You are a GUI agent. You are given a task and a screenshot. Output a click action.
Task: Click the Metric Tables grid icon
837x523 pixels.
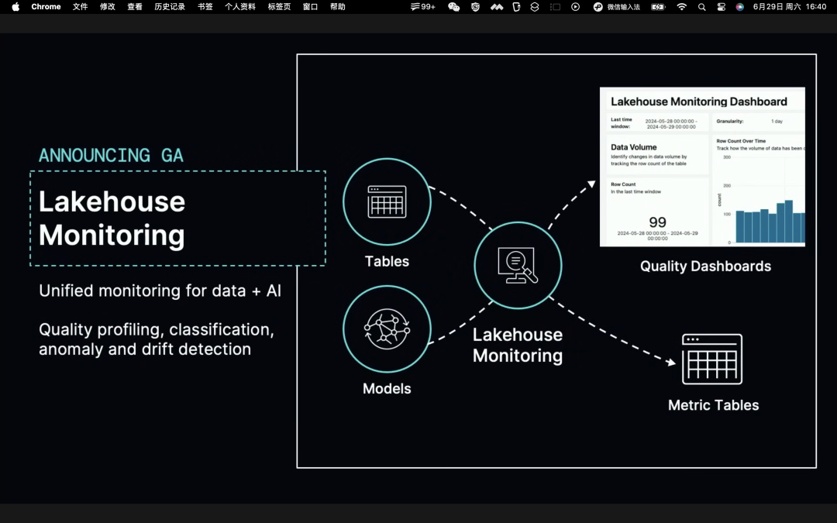(x=712, y=359)
